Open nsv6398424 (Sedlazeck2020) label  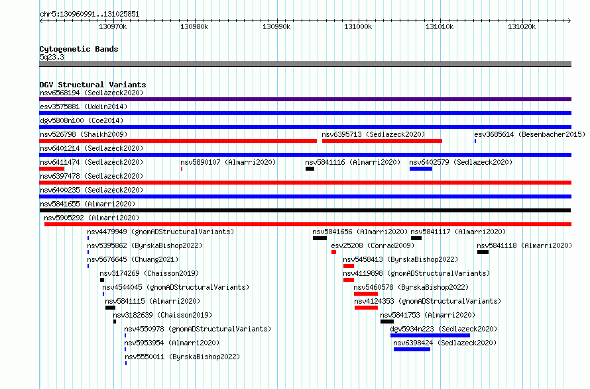pyautogui.click(x=445, y=343)
